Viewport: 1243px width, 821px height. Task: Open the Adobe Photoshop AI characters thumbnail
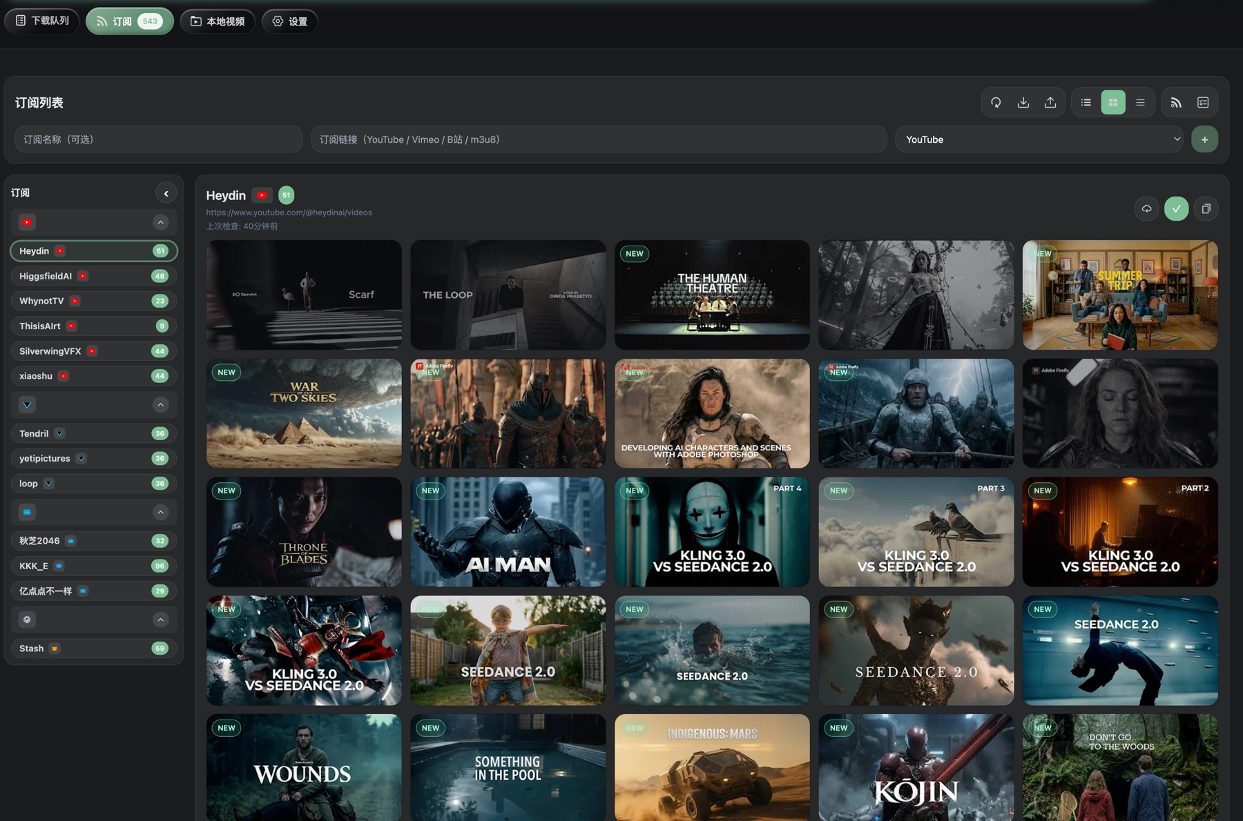(x=712, y=413)
